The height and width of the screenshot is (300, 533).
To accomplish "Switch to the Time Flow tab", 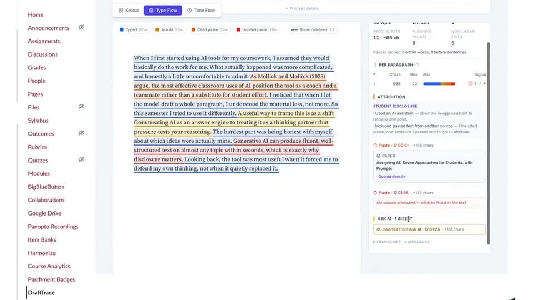I will pyautogui.click(x=201, y=11).
